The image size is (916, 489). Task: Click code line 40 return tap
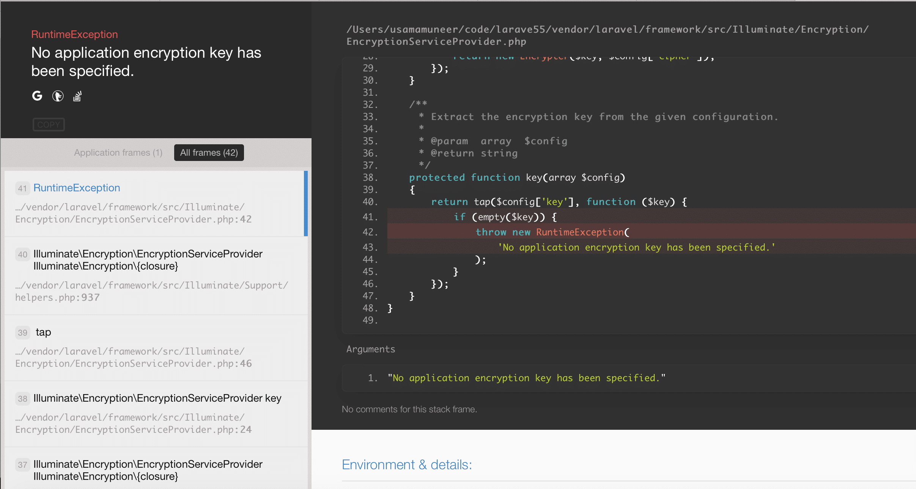(559, 202)
